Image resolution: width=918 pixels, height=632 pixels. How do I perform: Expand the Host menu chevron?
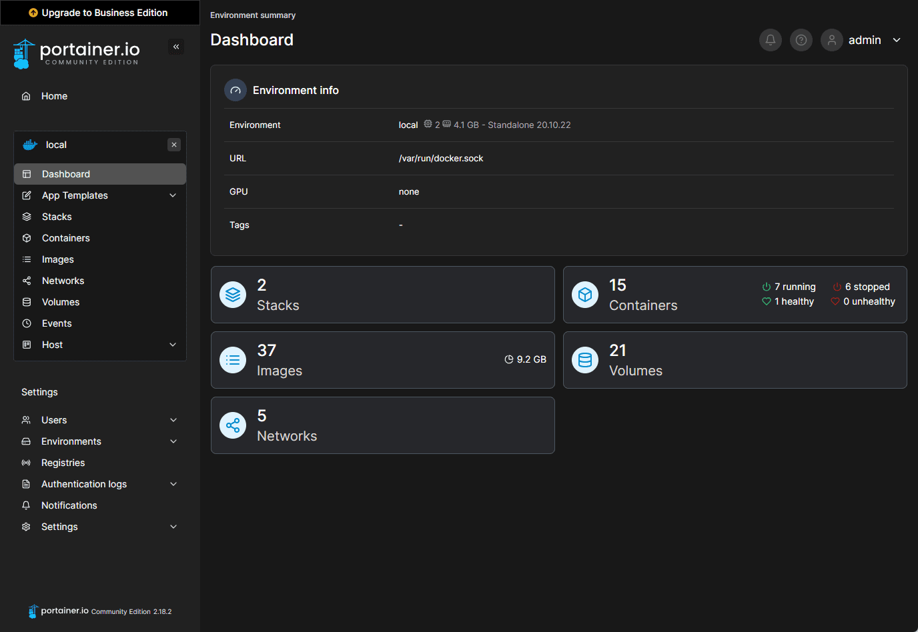(173, 345)
